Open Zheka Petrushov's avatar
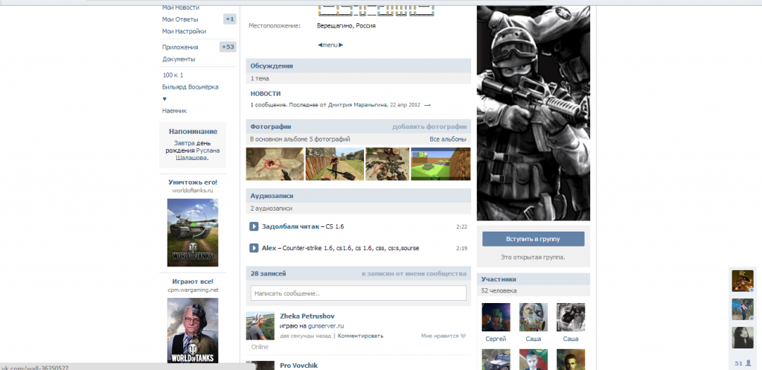762x370 pixels. click(261, 326)
